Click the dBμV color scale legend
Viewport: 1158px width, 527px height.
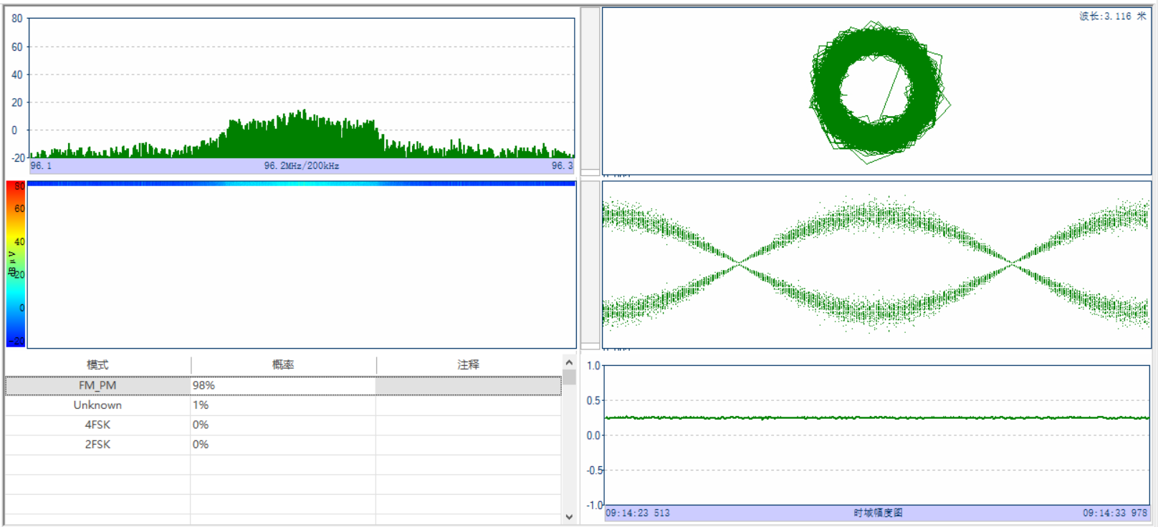click(16, 264)
